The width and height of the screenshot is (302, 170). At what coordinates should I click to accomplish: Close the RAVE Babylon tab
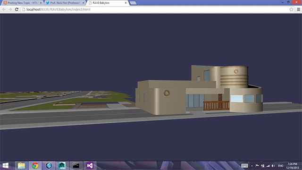(x=126, y=3)
